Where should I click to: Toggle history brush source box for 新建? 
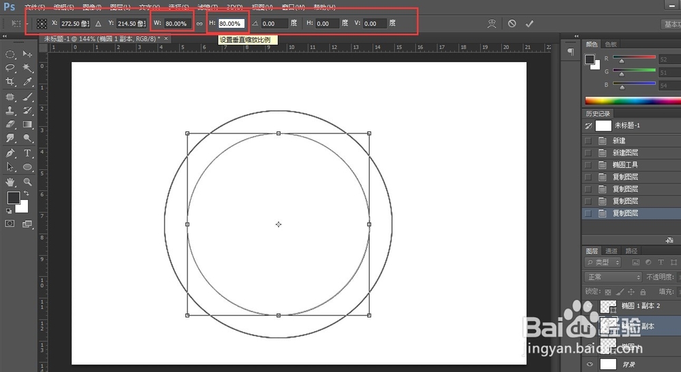588,141
